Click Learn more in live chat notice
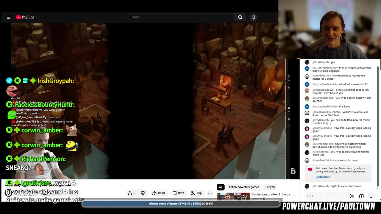Screen dimensions: 381x214 point(323,177)
